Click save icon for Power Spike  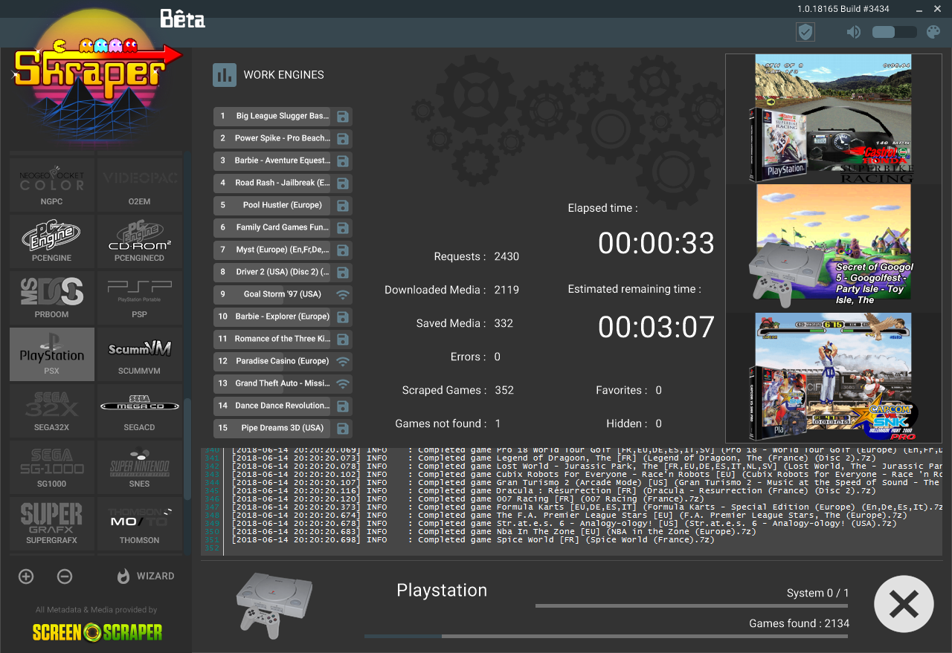coord(342,139)
